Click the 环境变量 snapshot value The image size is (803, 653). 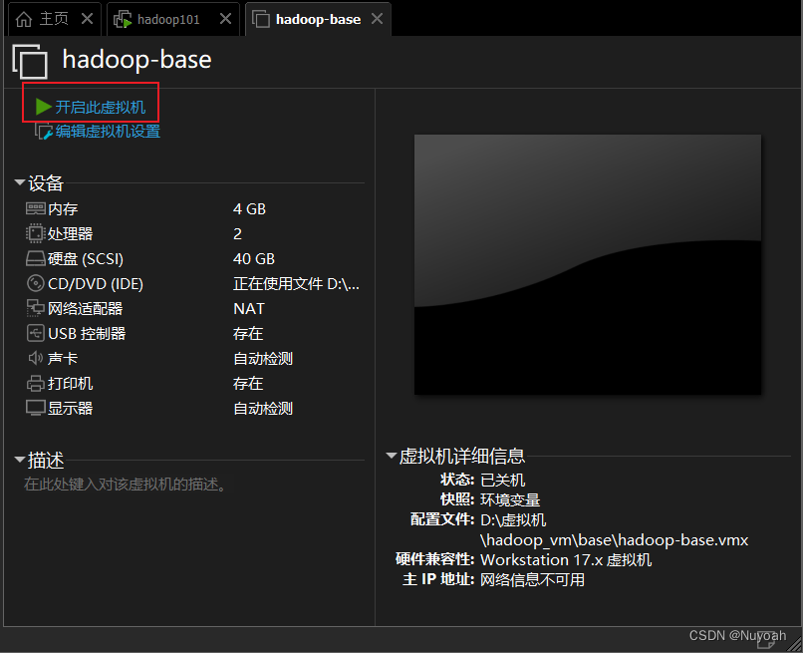coord(510,499)
